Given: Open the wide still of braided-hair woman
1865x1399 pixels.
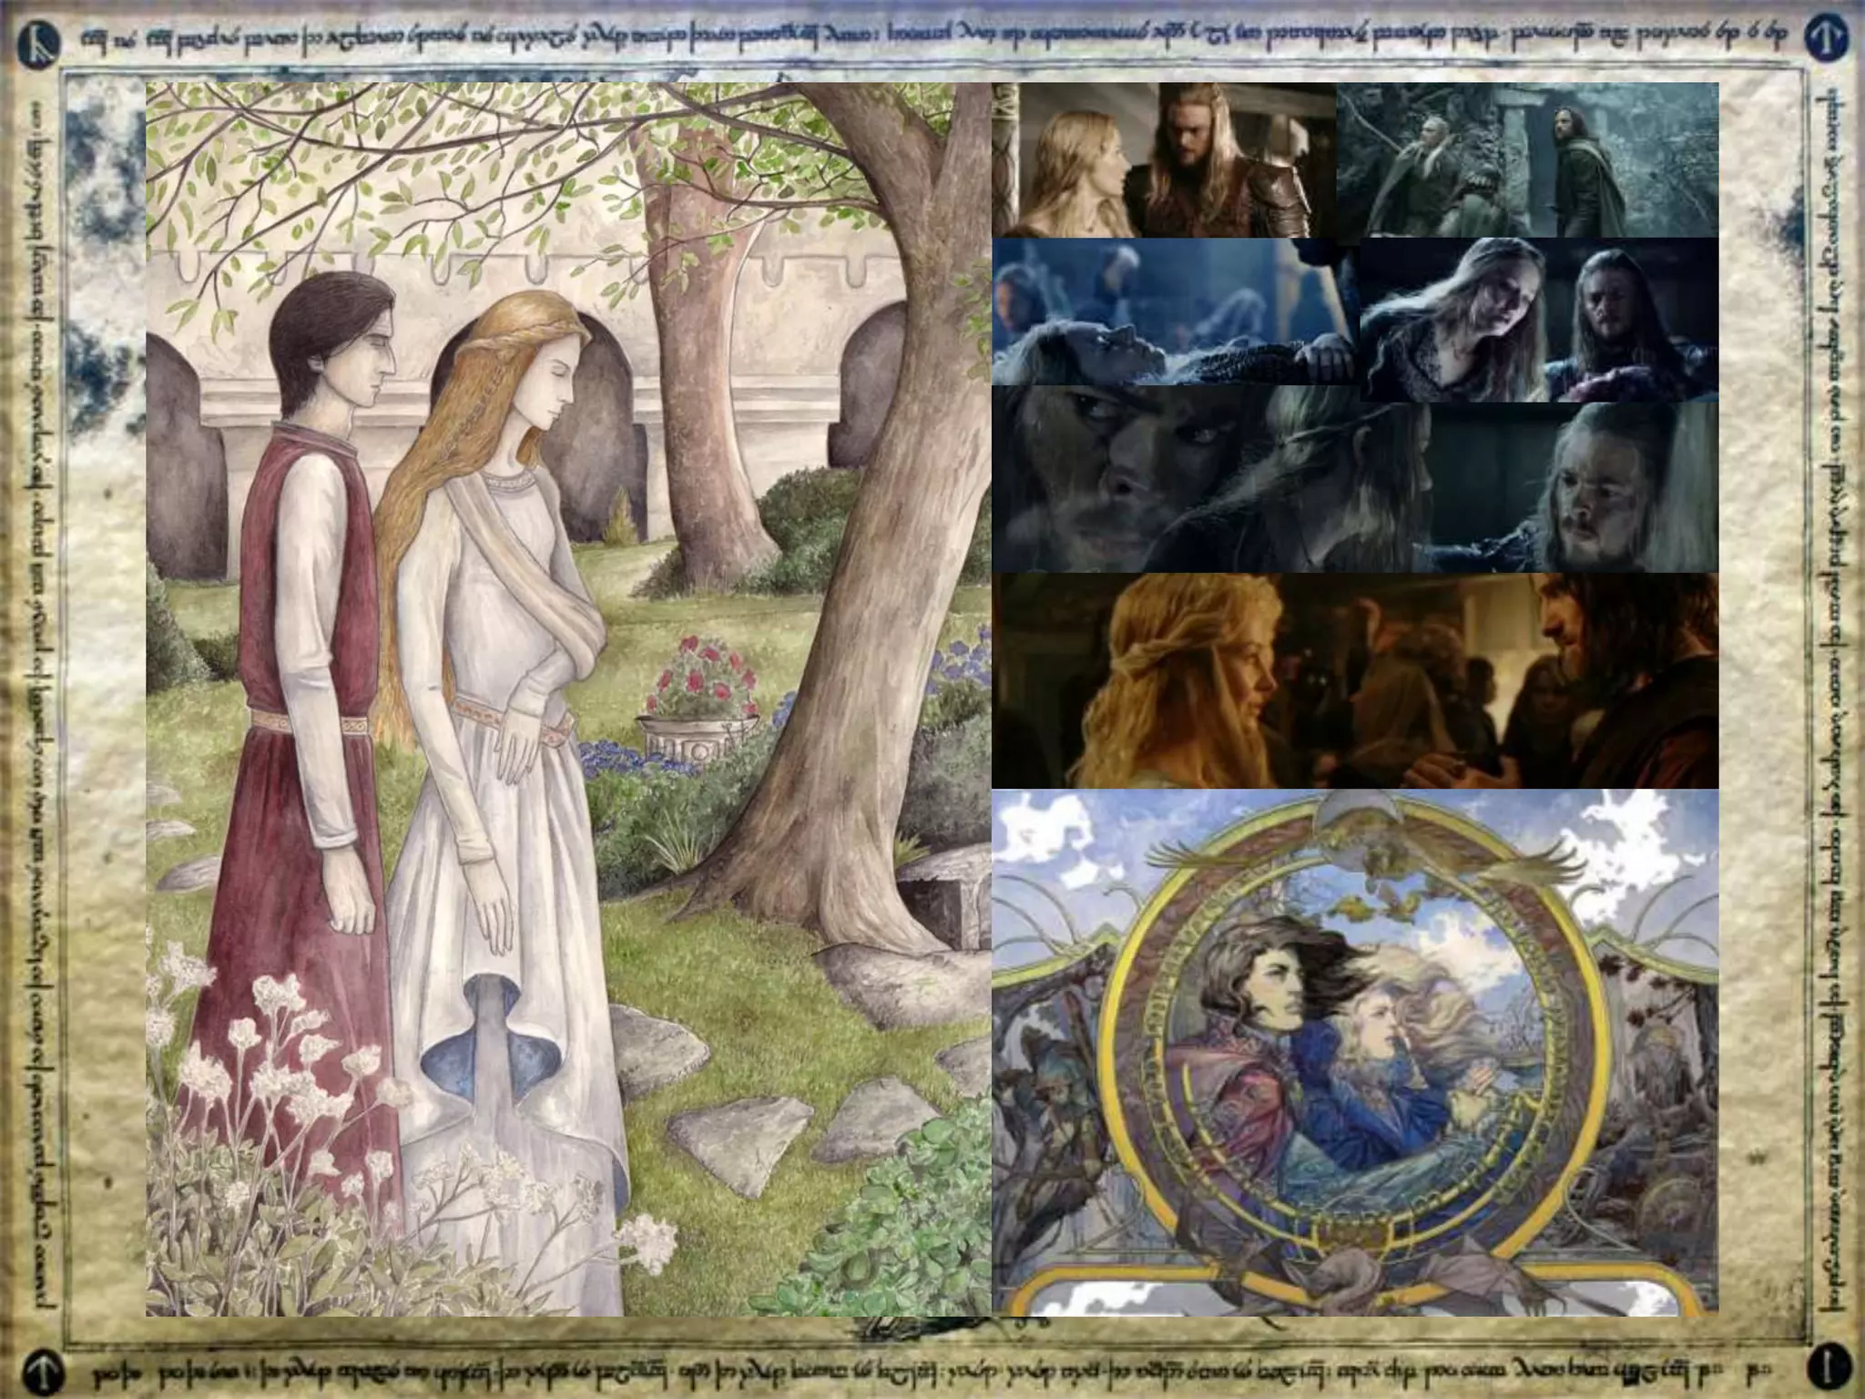Looking at the screenshot, I should [1355, 681].
